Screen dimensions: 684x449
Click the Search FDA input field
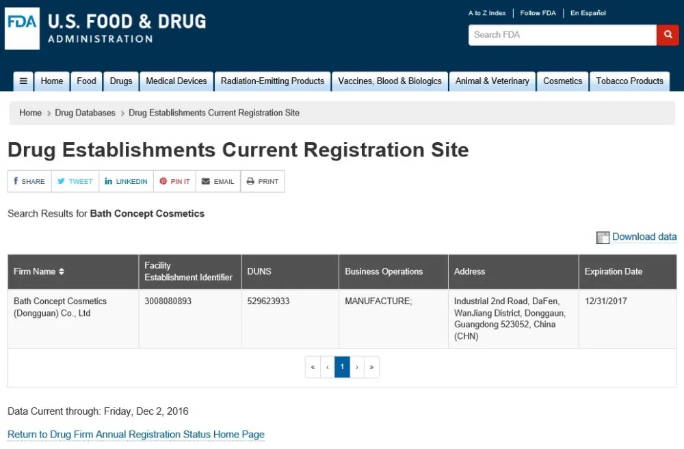click(x=562, y=35)
